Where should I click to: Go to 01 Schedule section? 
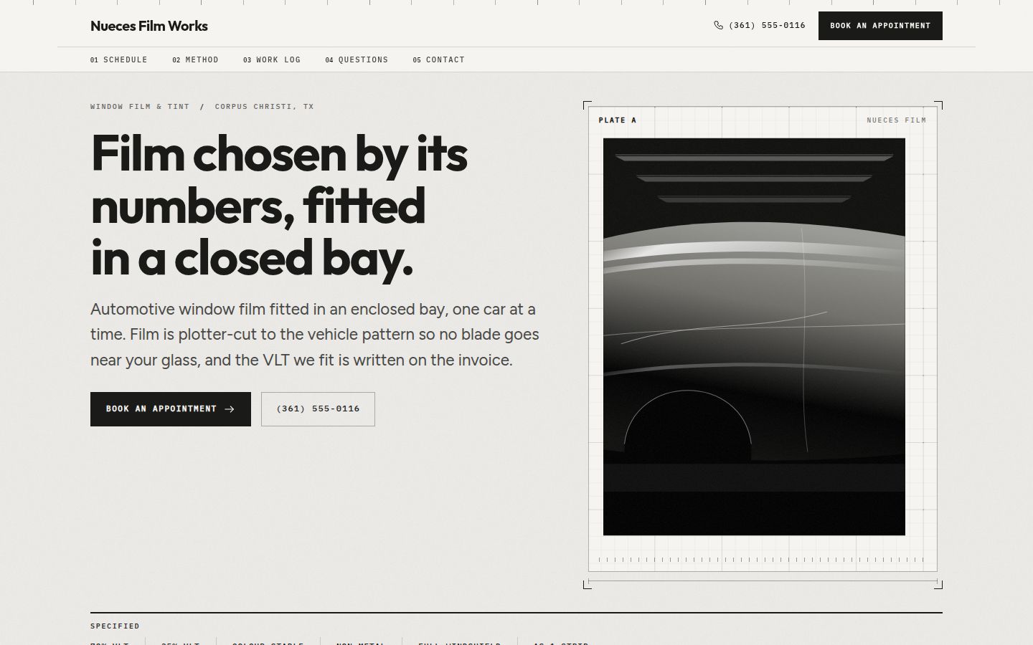(119, 60)
